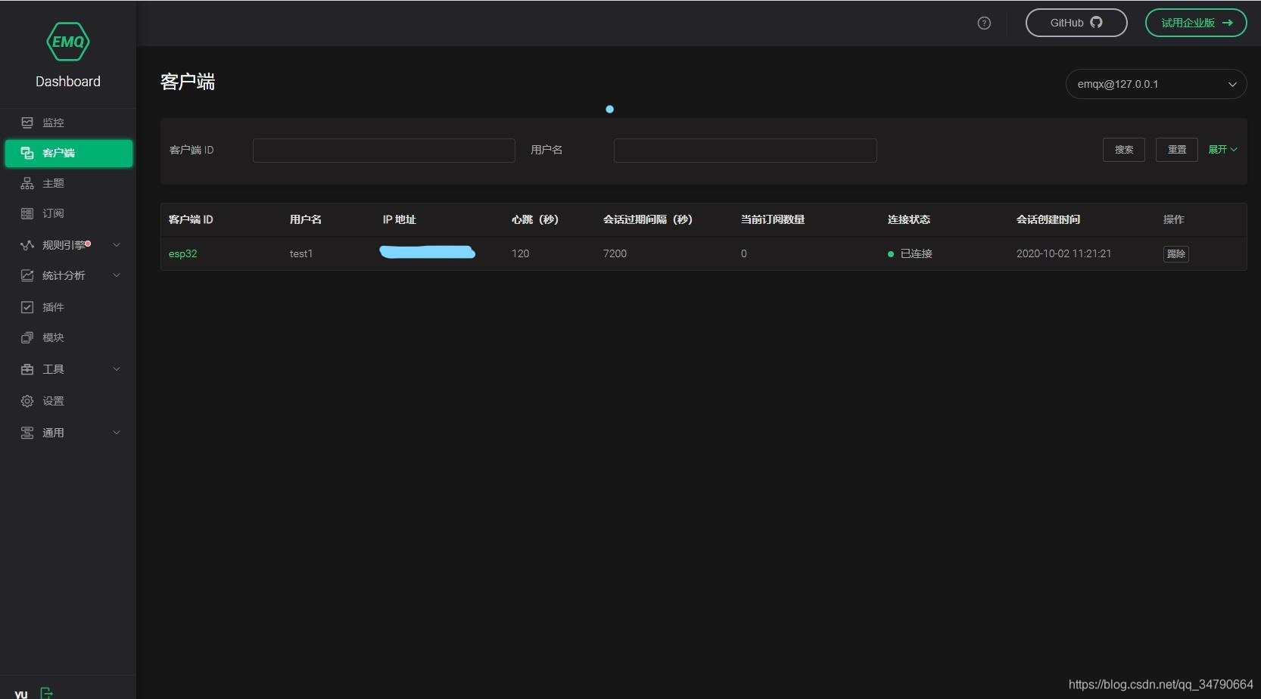Expand the 通用 general submenu chevron
The width and height of the screenshot is (1261, 699).
(117, 433)
